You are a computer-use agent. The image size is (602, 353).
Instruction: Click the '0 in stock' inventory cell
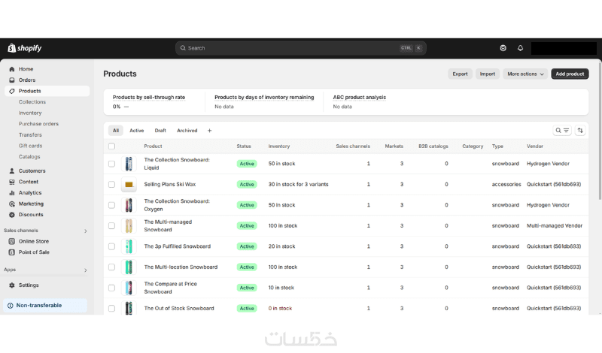[280, 309]
